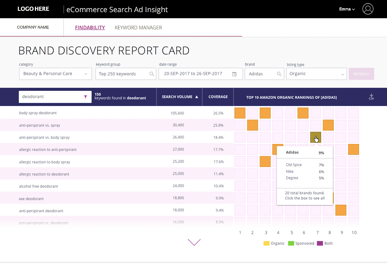The height and width of the screenshot is (263, 387).
Task: Click the keyword 'body spray deodorant'
Action: 38,113
